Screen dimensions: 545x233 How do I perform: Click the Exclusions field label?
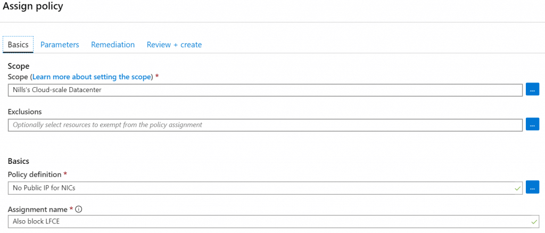pyautogui.click(x=24, y=112)
